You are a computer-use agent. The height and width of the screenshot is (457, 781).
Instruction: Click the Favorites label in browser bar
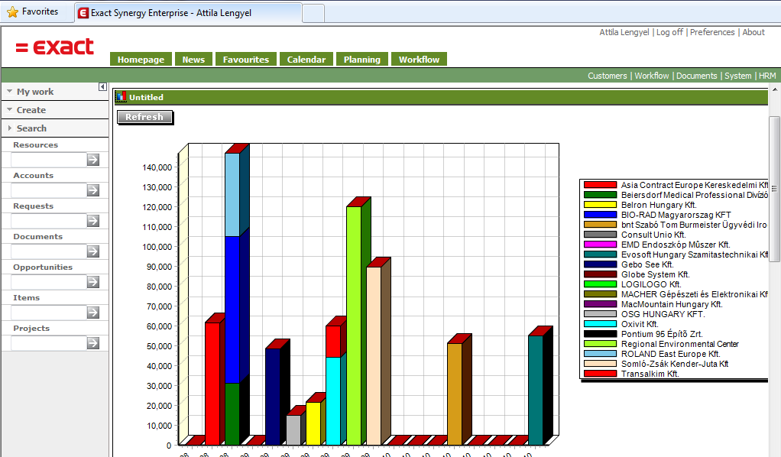pyautogui.click(x=40, y=11)
